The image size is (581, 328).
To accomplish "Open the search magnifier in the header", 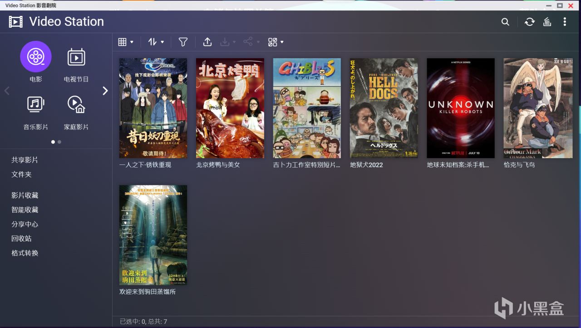I will click(x=505, y=22).
